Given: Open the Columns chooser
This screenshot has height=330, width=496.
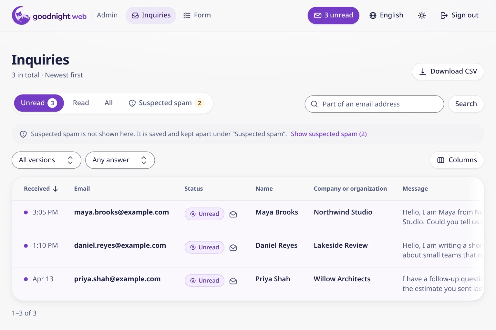Looking at the screenshot, I should [x=457, y=160].
